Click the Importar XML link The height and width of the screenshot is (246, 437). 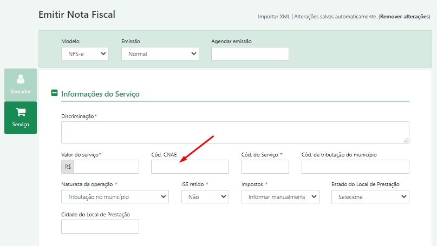(x=273, y=17)
